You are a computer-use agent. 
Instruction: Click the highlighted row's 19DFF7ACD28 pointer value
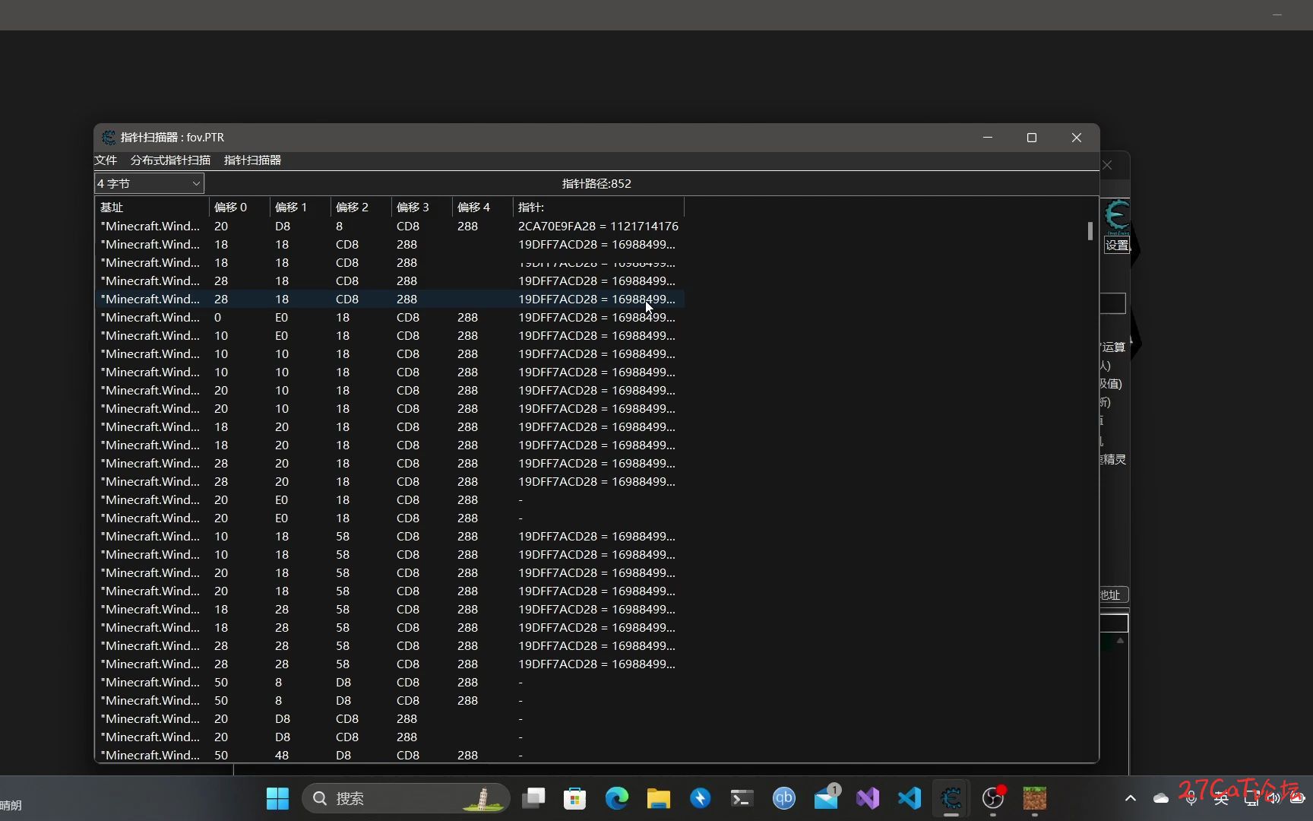[596, 300]
